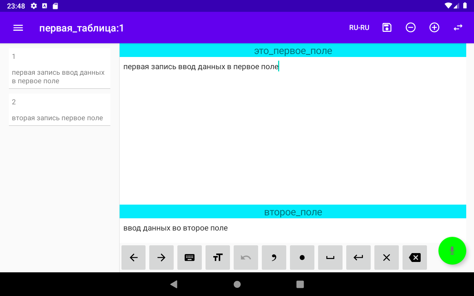Undo the last edit
Viewport: 474px width, 296px height.
[246, 258]
